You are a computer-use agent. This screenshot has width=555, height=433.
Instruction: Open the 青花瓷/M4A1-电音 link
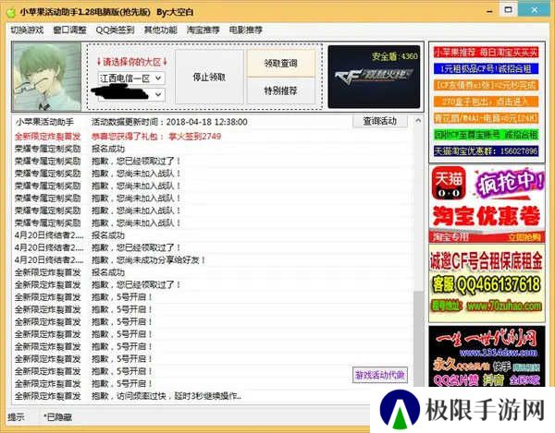[486, 118]
